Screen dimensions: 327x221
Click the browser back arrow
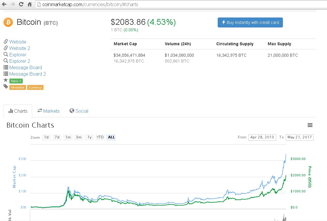tap(4, 4)
